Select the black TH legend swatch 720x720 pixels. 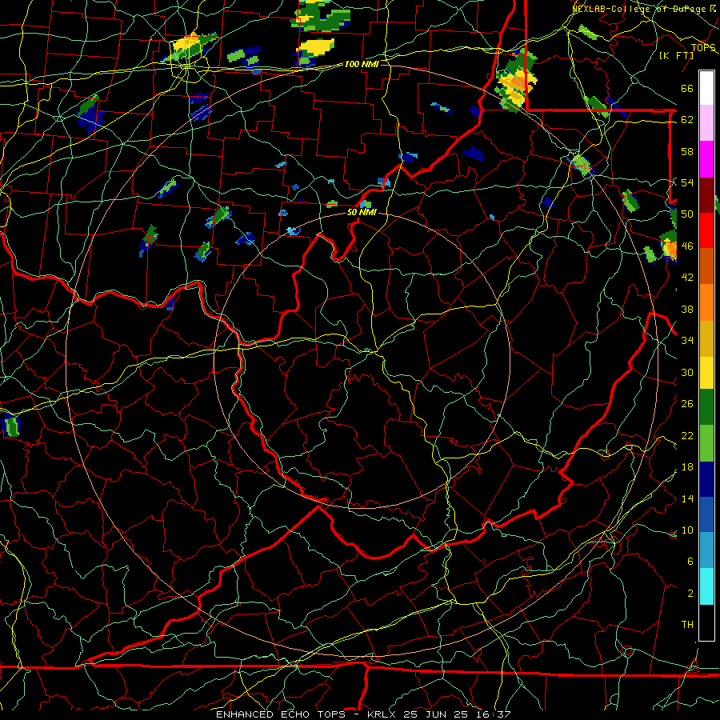pos(706,622)
